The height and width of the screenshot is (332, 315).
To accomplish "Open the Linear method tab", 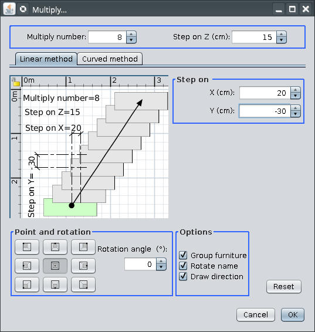I will click(46, 59).
